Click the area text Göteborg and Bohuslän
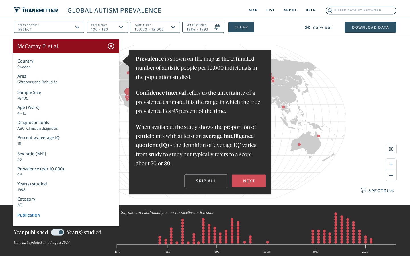The width and height of the screenshot is (410, 256). coord(37,82)
